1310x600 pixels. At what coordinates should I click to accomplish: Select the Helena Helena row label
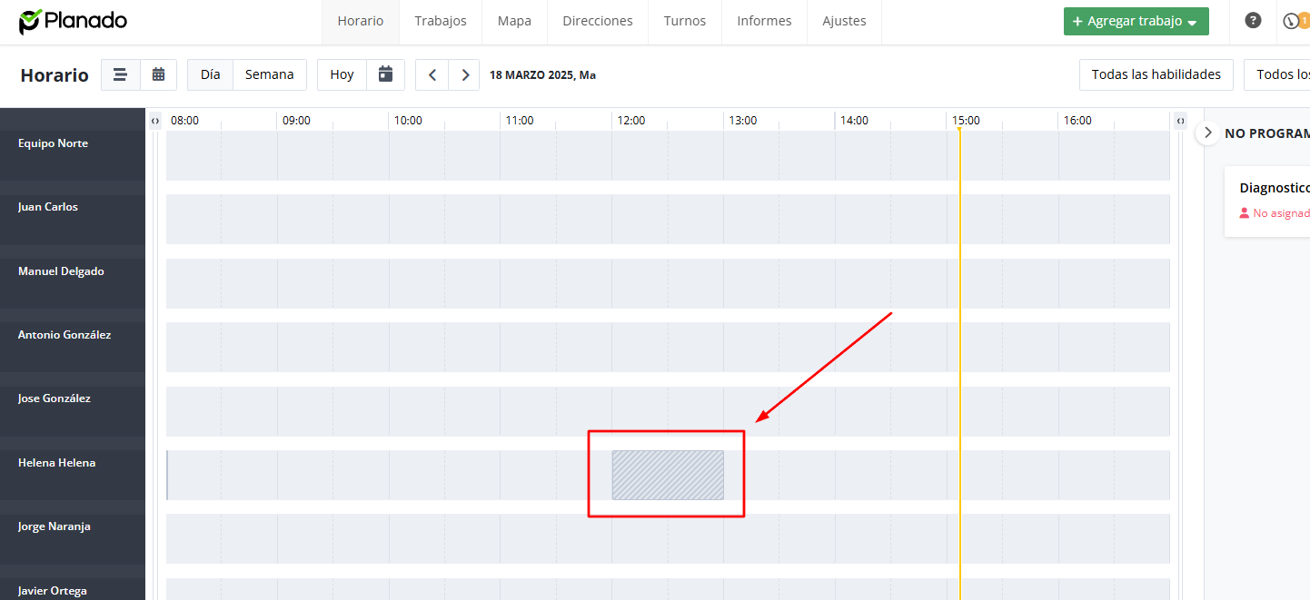coord(56,463)
